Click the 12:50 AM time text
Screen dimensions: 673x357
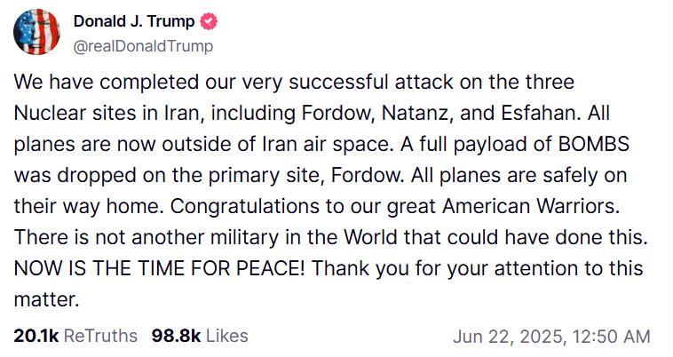pyautogui.click(x=611, y=337)
